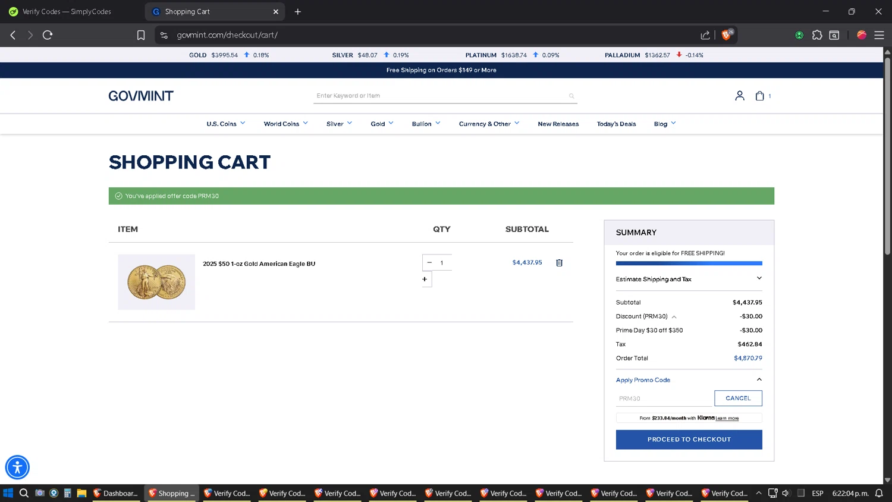The image size is (892, 502).
Task: Click the Order Total amount $4,870.79
Action: click(747, 358)
